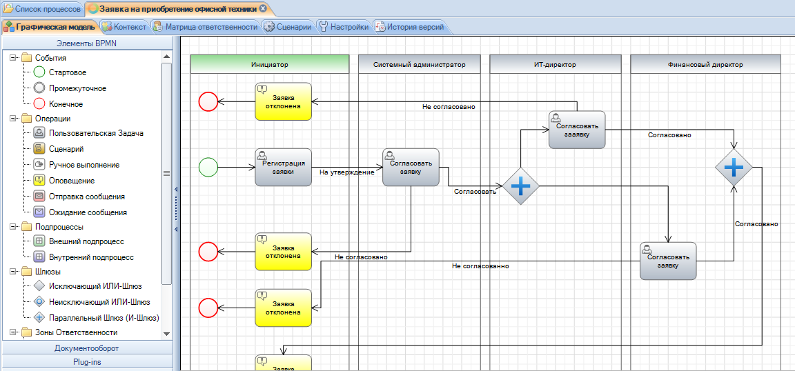This screenshot has width=795, height=371.
Task: Pick the Пользовательская Задача element icon
Action: coord(39,133)
